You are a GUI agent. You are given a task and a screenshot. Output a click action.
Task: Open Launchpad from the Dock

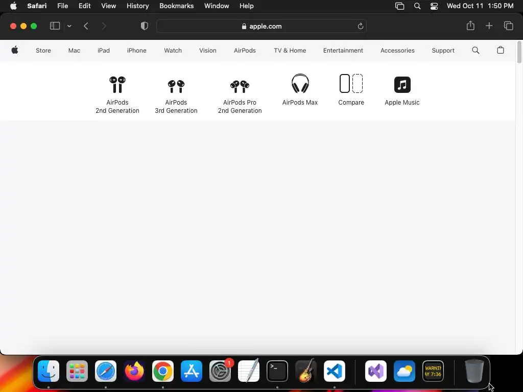point(77,371)
